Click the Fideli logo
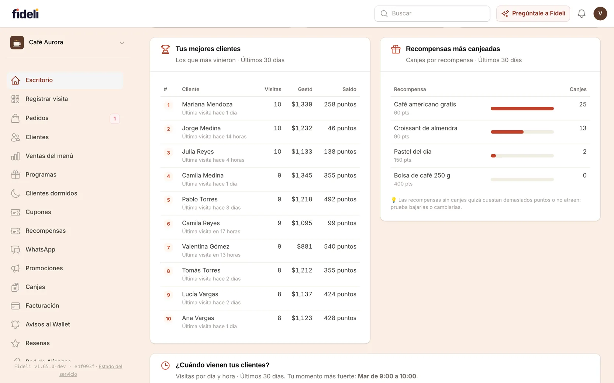 point(25,14)
